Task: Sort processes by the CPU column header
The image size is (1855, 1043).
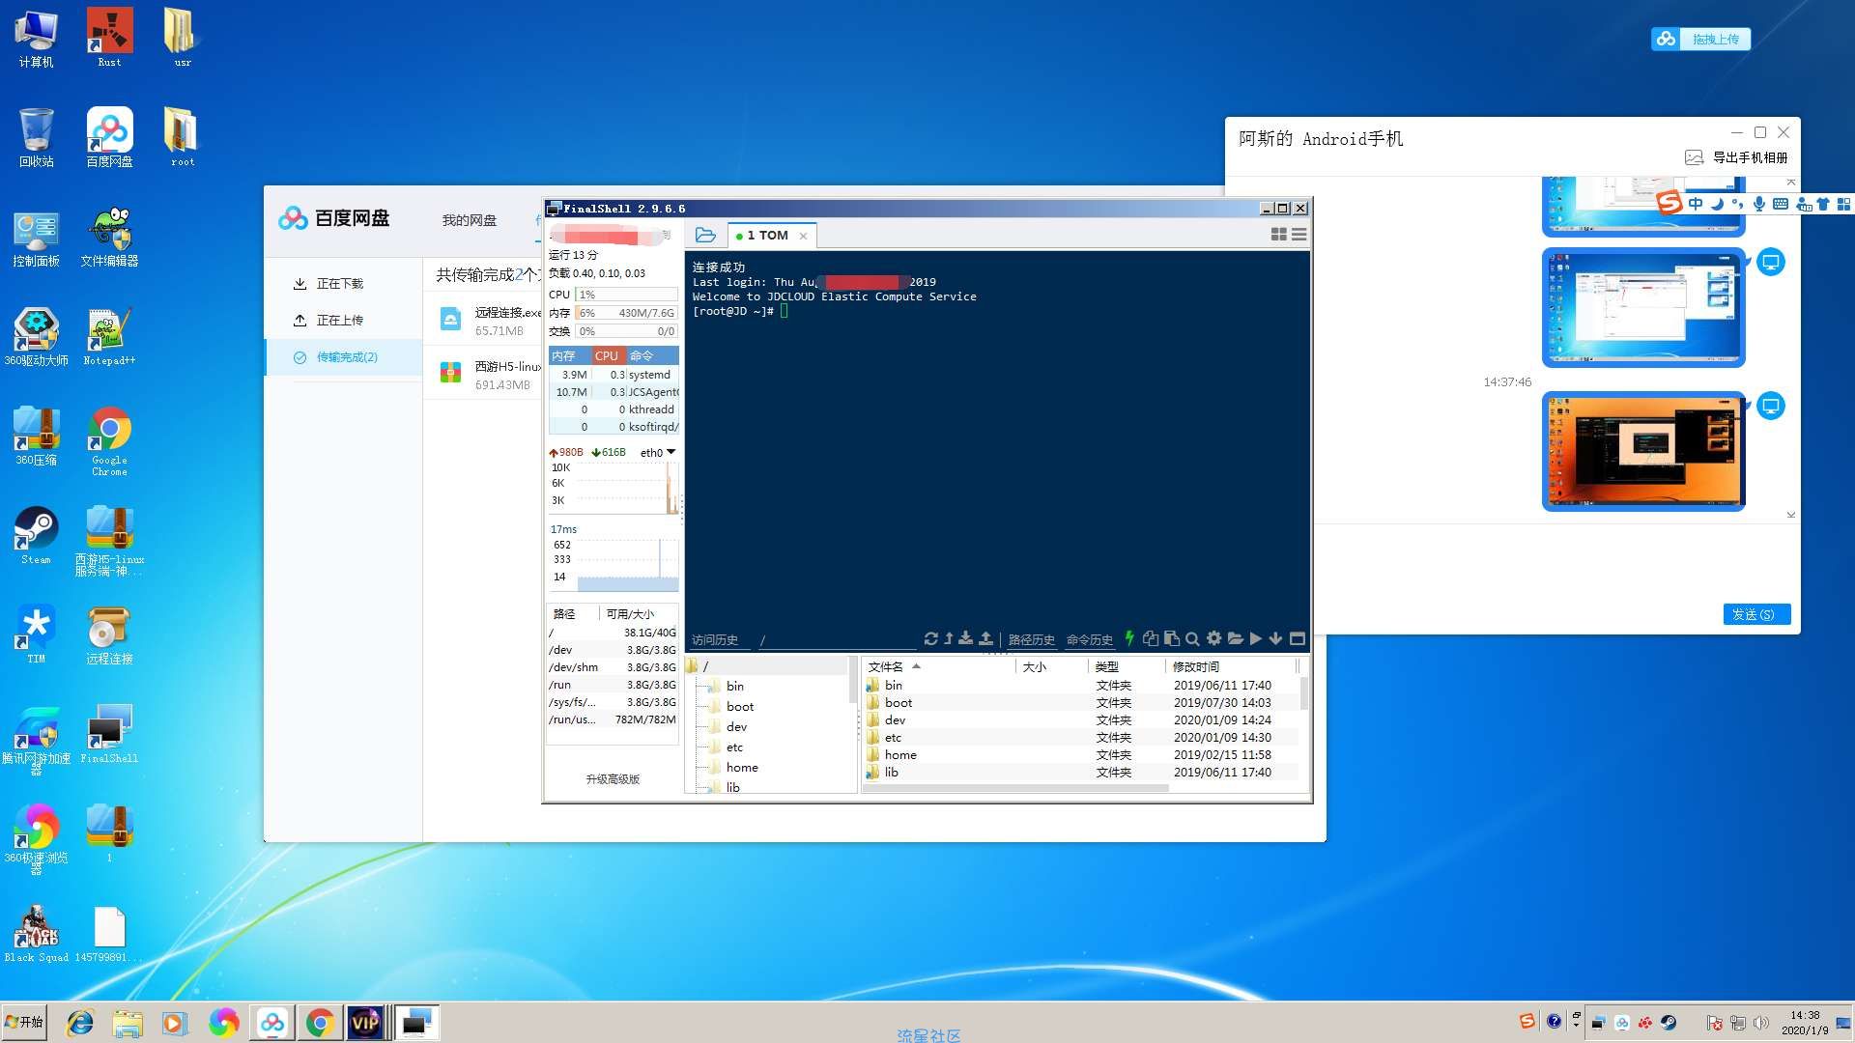Action: 609,355
